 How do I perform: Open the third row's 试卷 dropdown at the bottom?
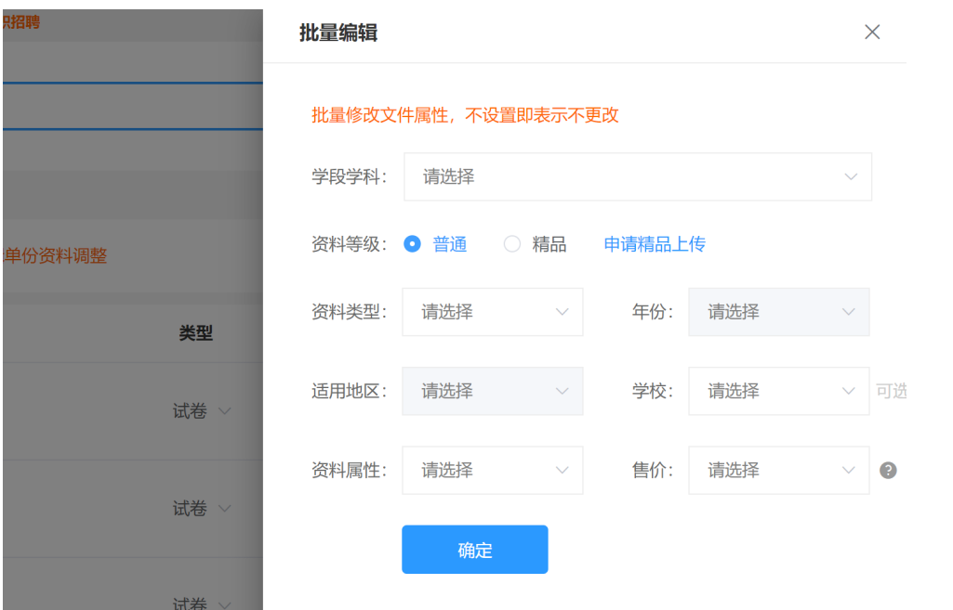point(201,604)
